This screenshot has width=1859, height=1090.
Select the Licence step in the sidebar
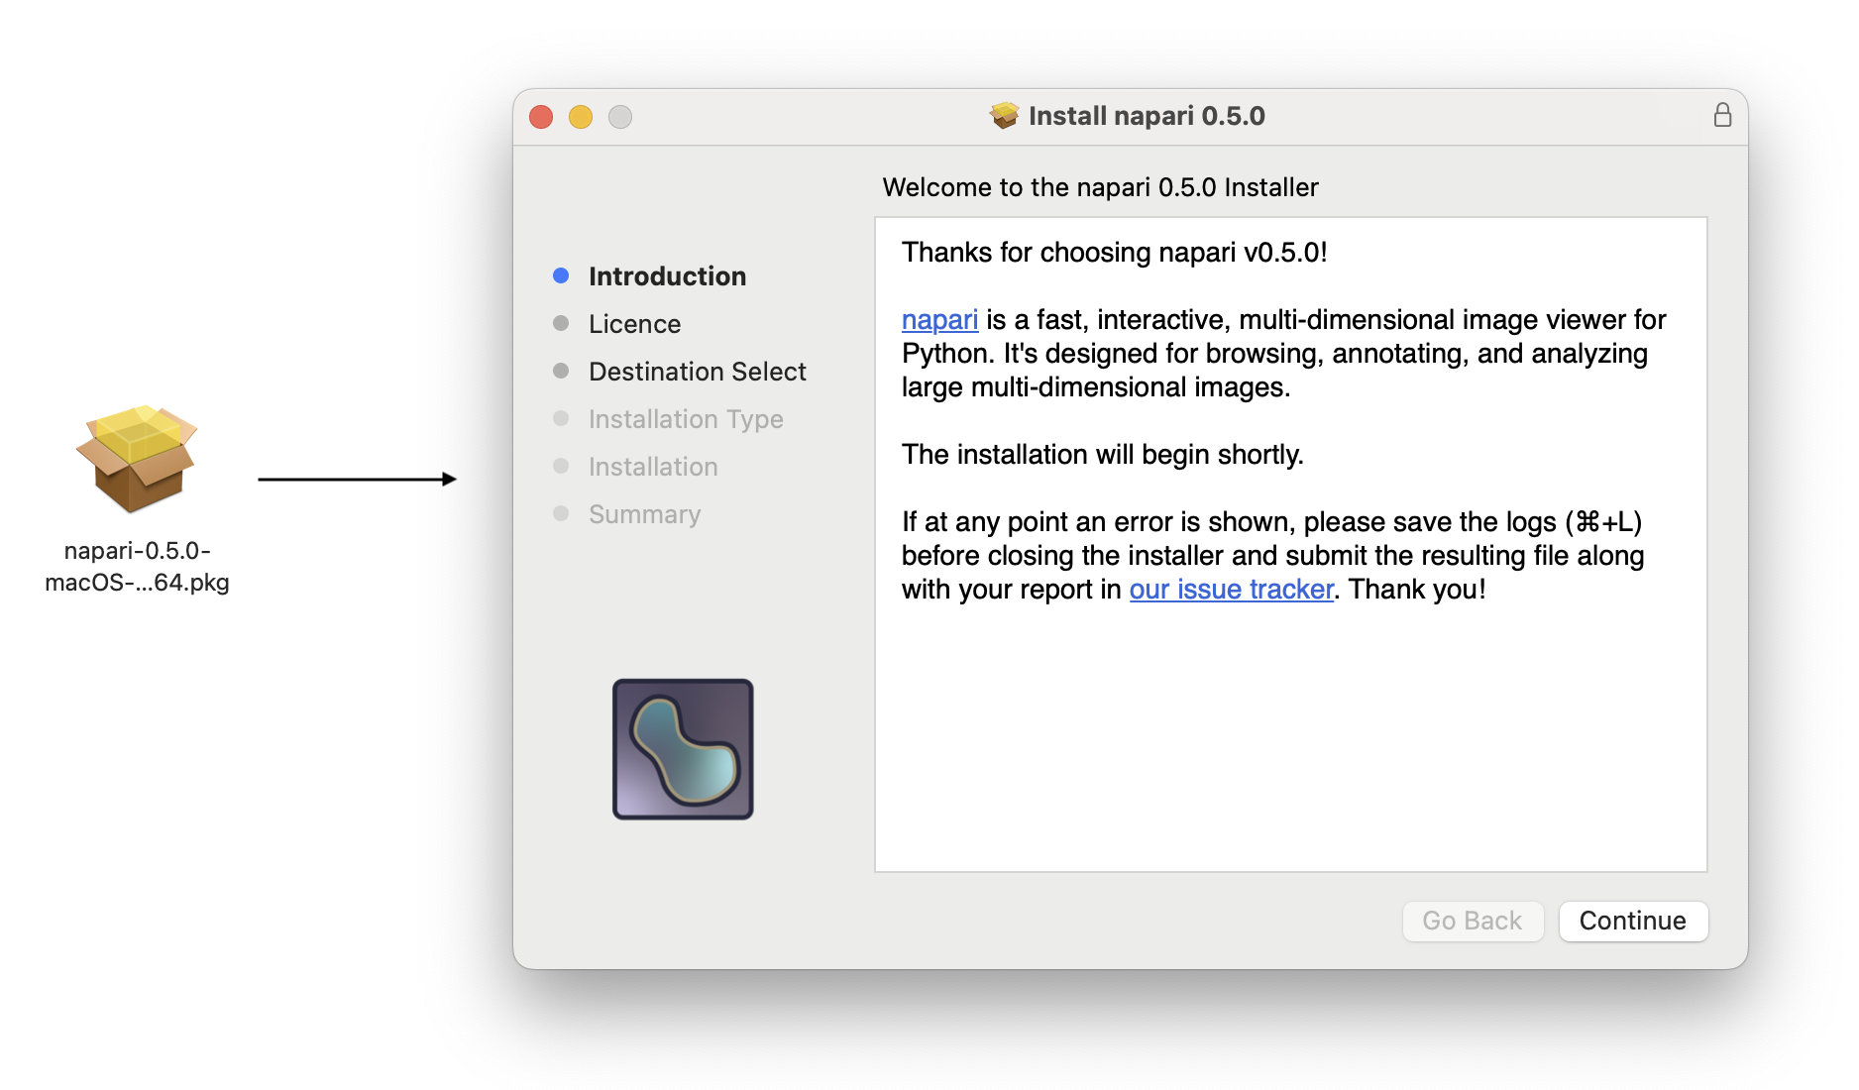click(634, 323)
